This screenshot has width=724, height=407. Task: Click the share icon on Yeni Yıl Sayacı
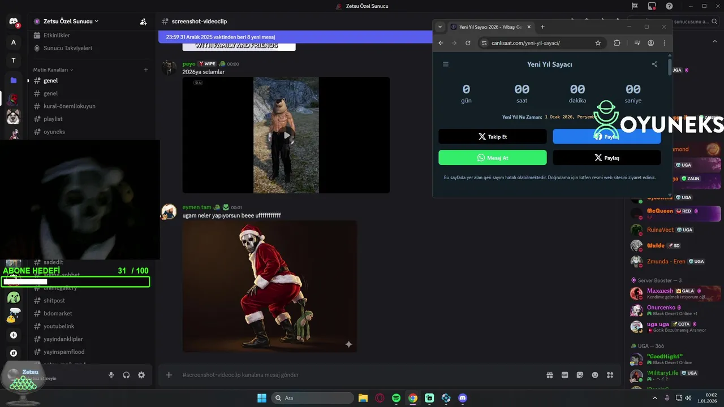click(654, 64)
